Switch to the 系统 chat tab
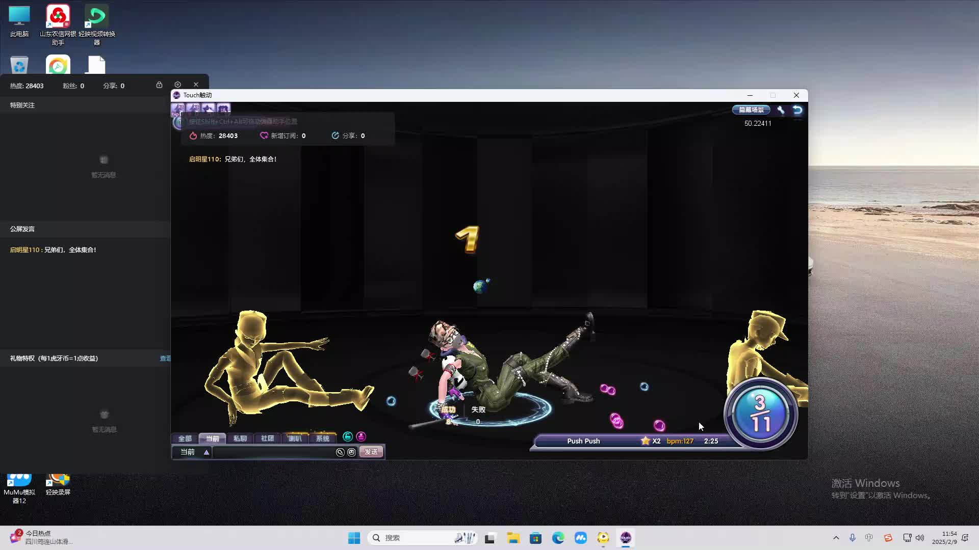Image resolution: width=979 pixels, height=550 pixels. point(322,438)
